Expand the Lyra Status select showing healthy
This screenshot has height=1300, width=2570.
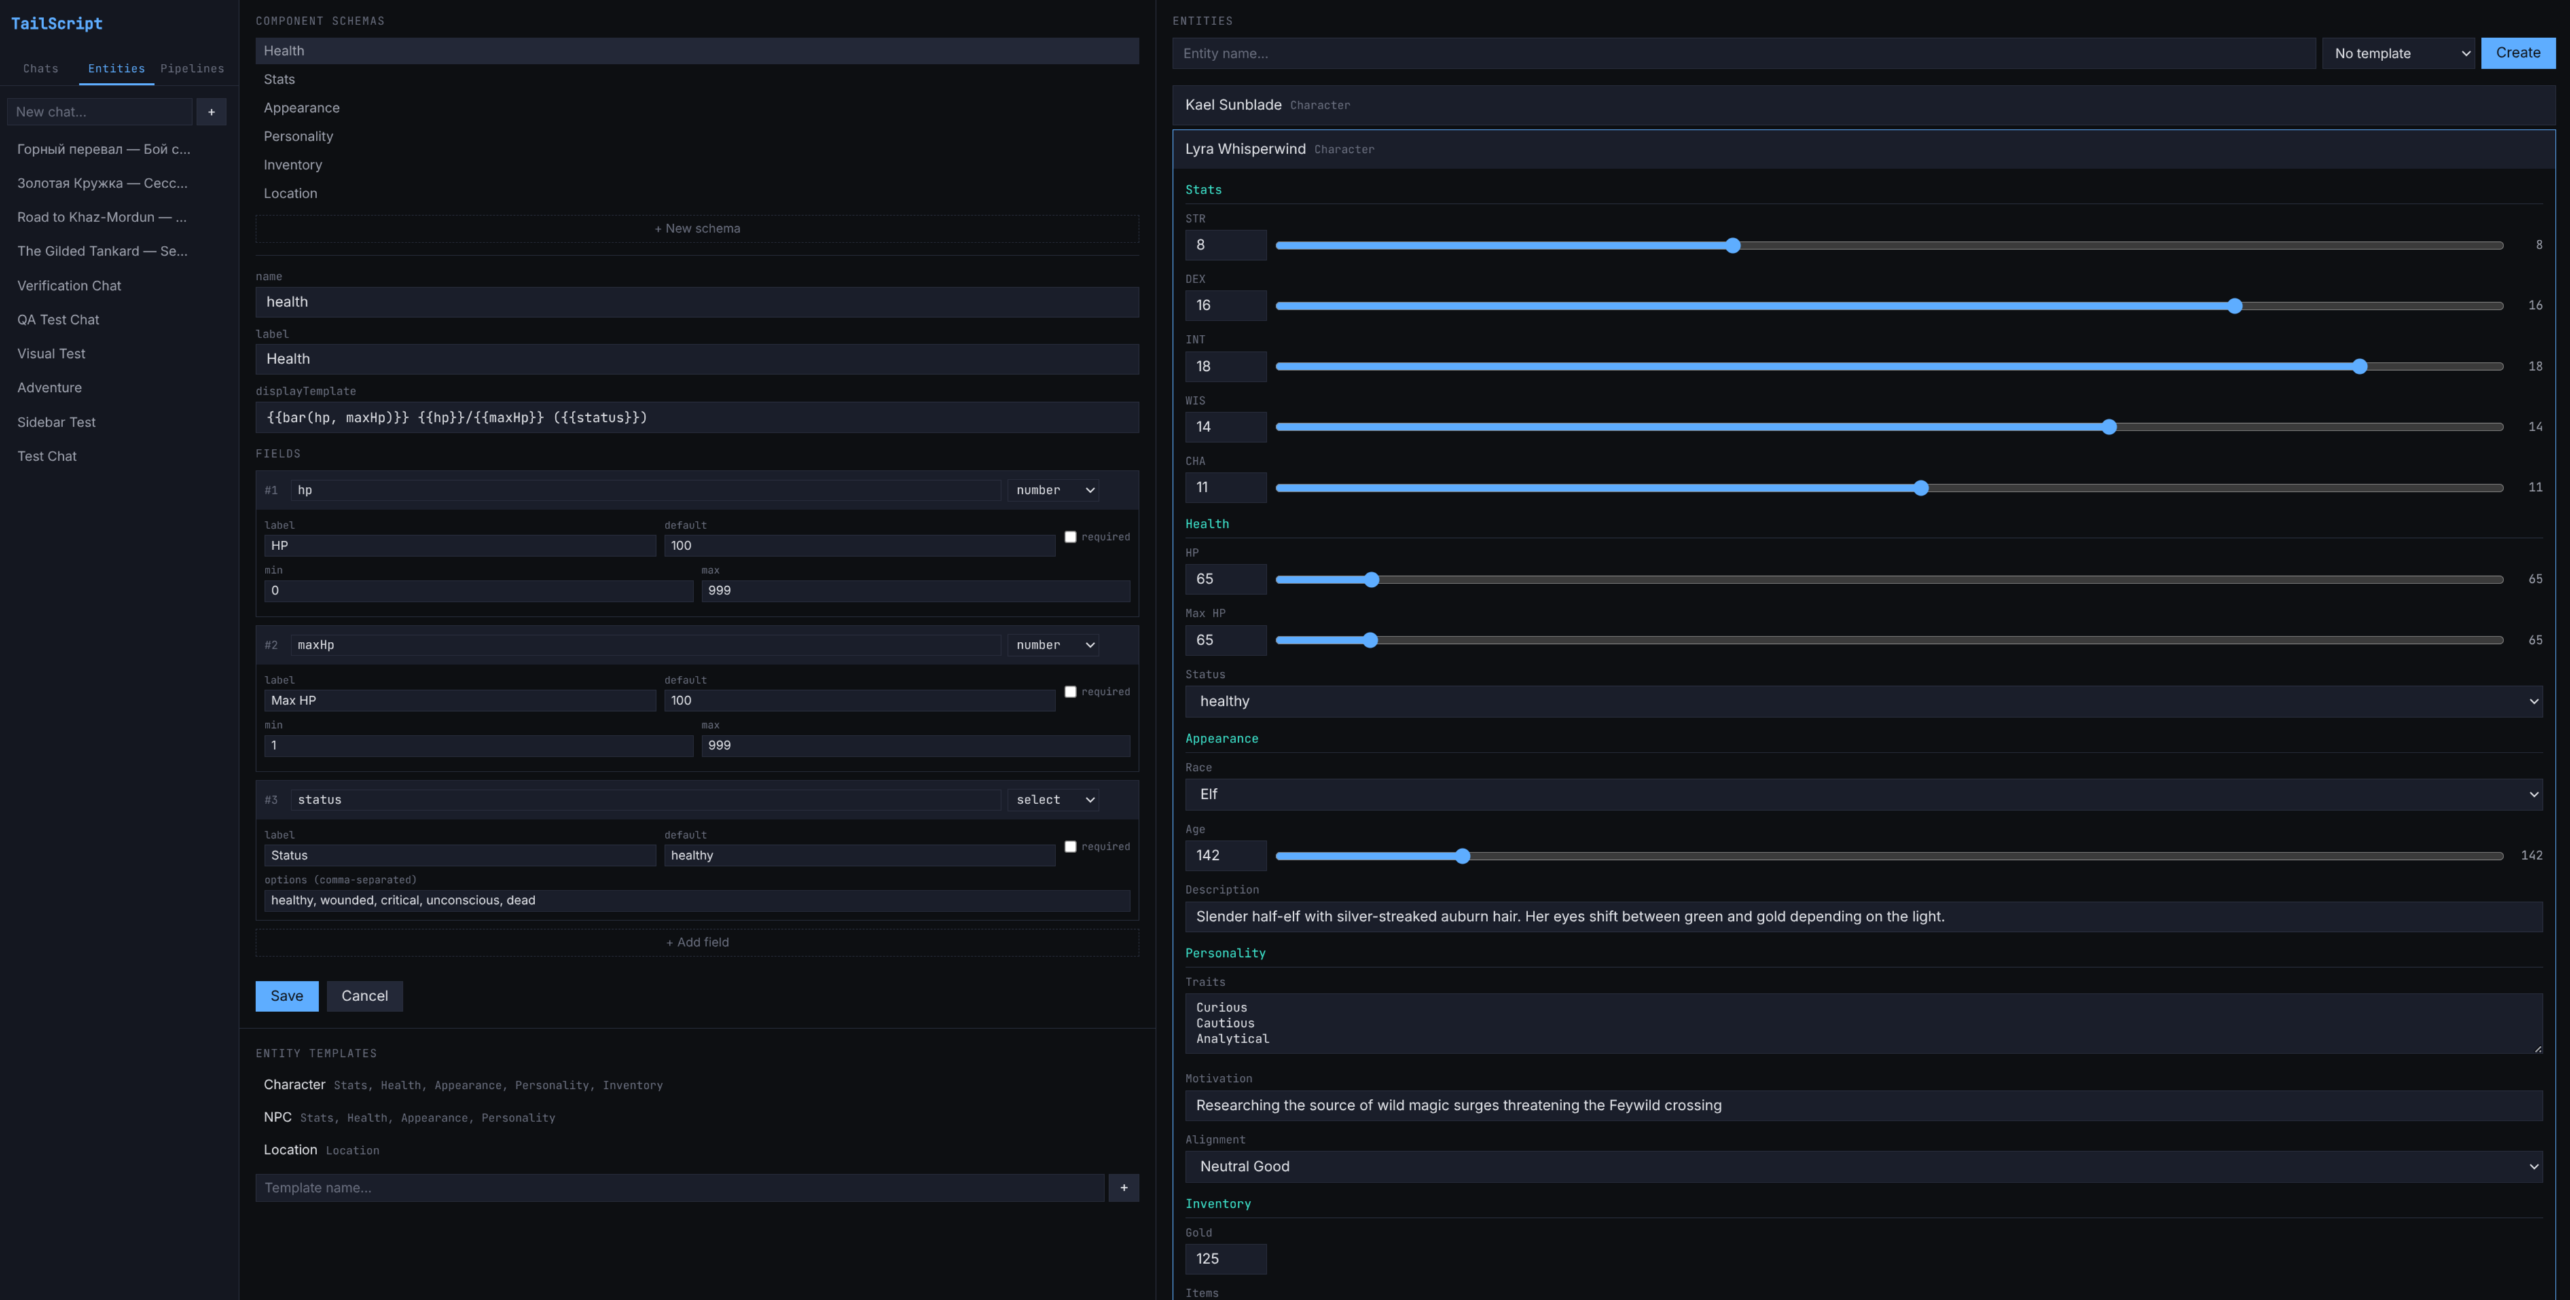1863,702
